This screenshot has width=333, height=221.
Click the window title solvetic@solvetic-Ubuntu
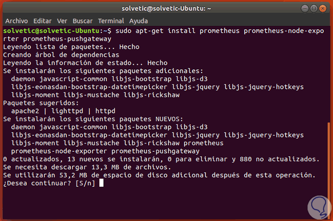[x=166, y=9]
